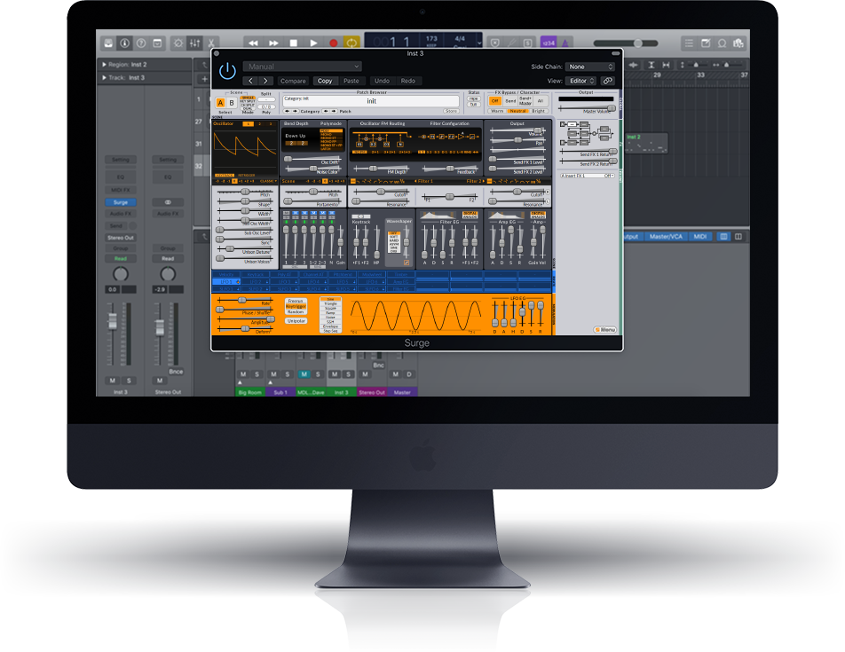Expand the Region Inst 2 disclosure triangle
The image size is (845, 652).
(x=105, y=64)
